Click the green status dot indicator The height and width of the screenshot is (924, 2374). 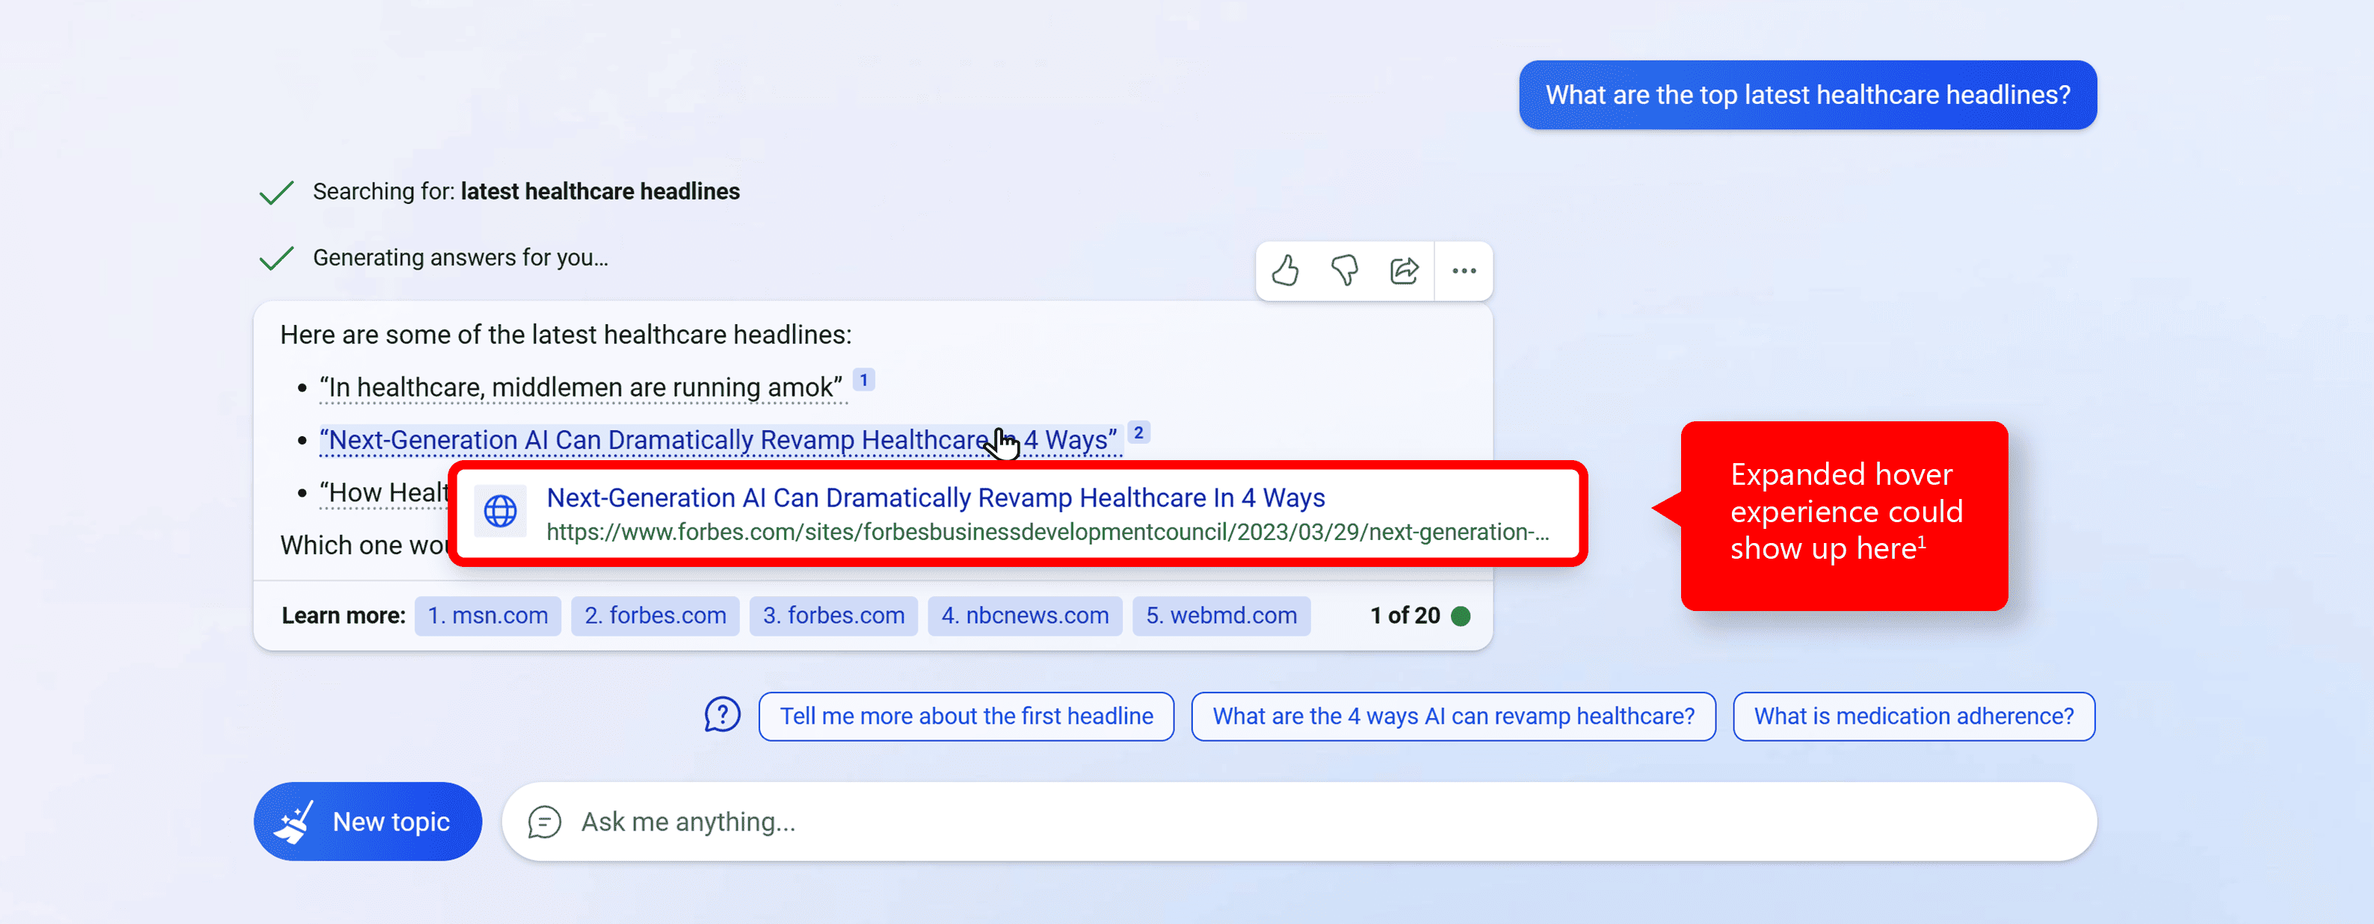[x=1464, y=614]
